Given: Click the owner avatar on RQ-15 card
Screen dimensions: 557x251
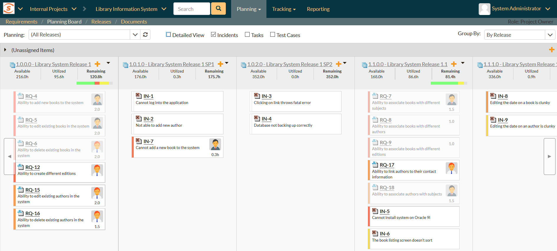Looking at the screenshot, I should coord(97,193).
